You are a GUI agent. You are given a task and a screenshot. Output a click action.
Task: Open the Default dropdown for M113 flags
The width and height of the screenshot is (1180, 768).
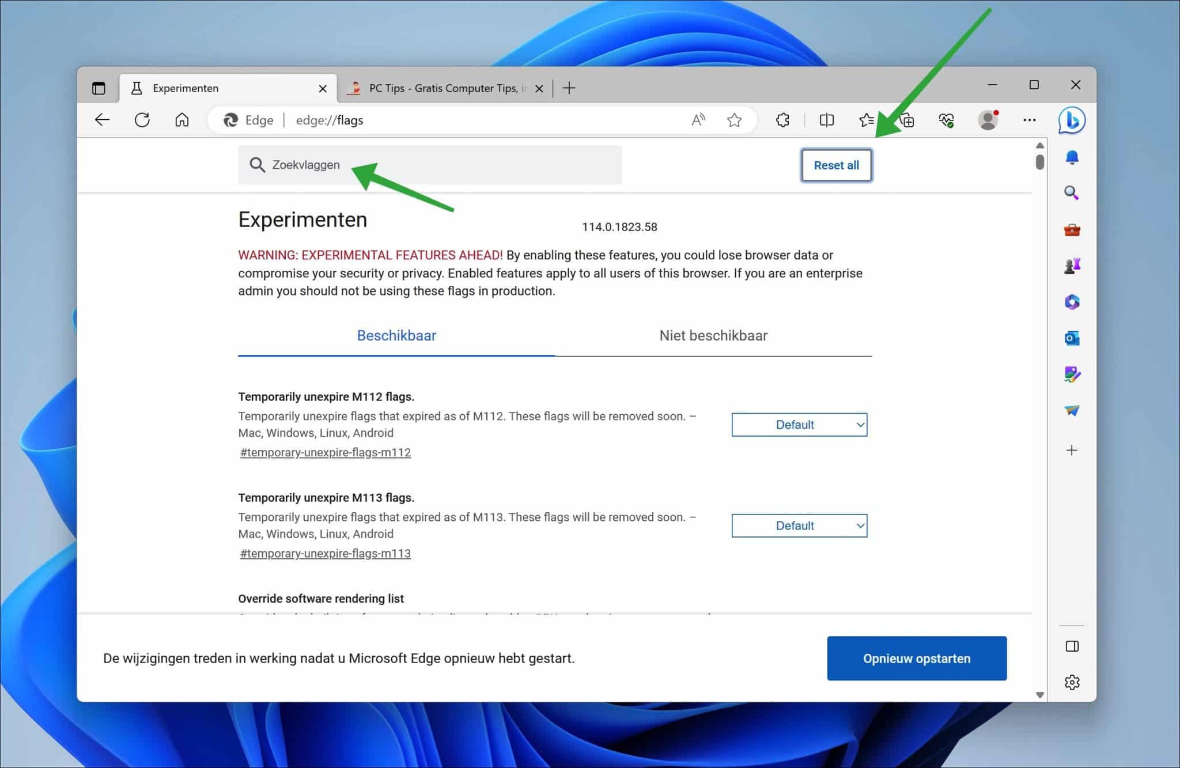[x=799, y=525]
